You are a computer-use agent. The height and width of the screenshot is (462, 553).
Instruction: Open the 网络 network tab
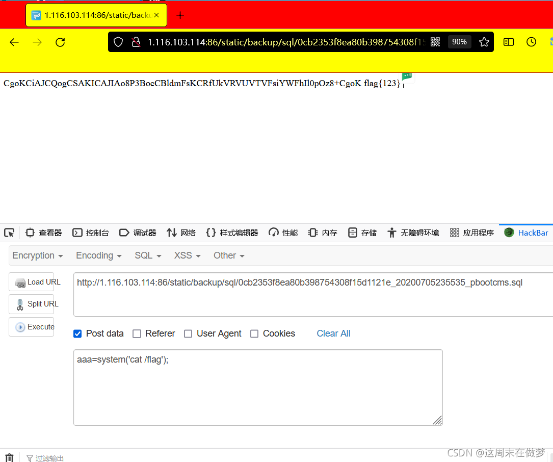point(181,233)
